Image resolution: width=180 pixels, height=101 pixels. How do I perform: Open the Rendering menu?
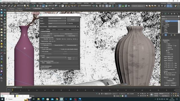point(58,3)
